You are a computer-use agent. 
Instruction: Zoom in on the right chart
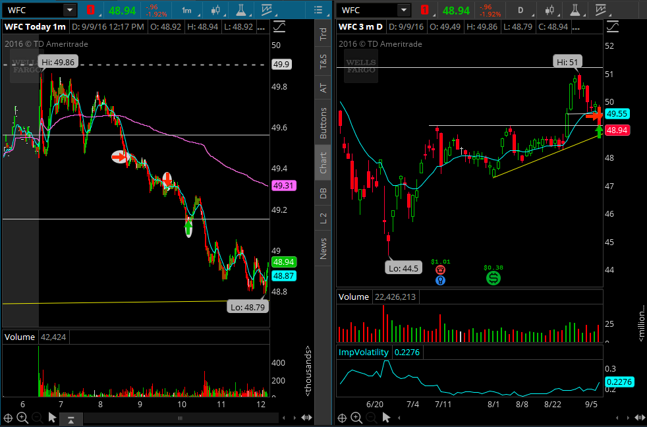(356, 418)
